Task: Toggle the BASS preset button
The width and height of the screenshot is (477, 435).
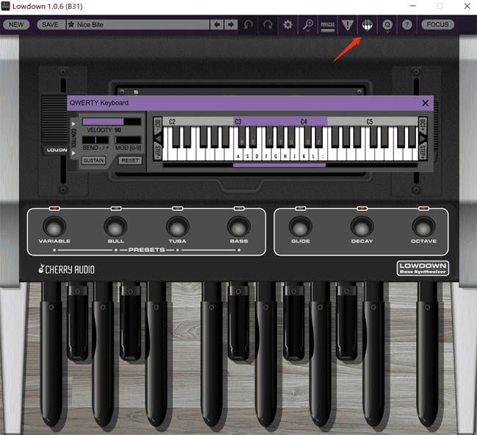Action: [x=238, y=226]
